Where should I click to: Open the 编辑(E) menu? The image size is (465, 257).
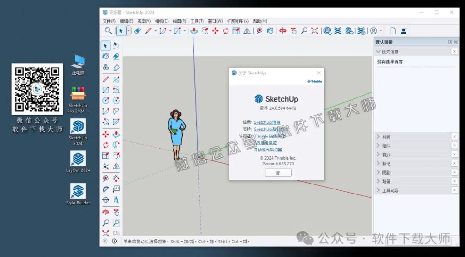coord(126,21)
